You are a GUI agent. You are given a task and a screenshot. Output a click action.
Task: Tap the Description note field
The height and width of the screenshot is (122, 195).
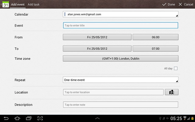click(120, 105)
